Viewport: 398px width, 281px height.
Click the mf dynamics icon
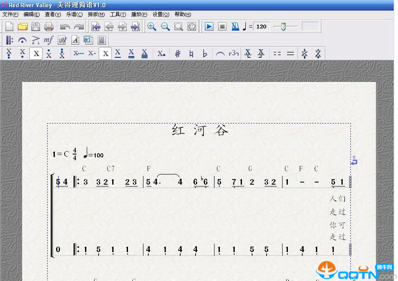pyautogui.click(x=48, y=40)
